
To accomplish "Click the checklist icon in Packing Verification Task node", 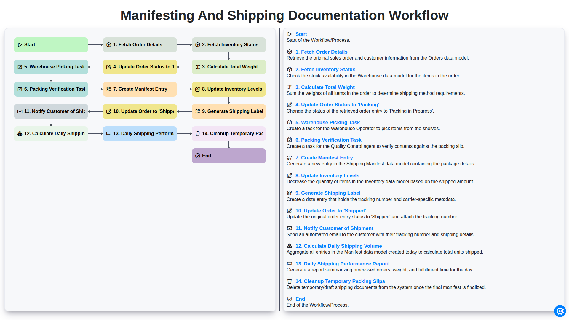I will [20, 89].
